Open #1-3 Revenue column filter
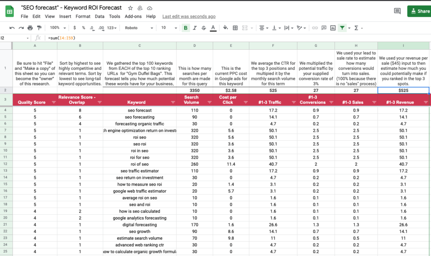431x256 pixels. coord(426,102)
